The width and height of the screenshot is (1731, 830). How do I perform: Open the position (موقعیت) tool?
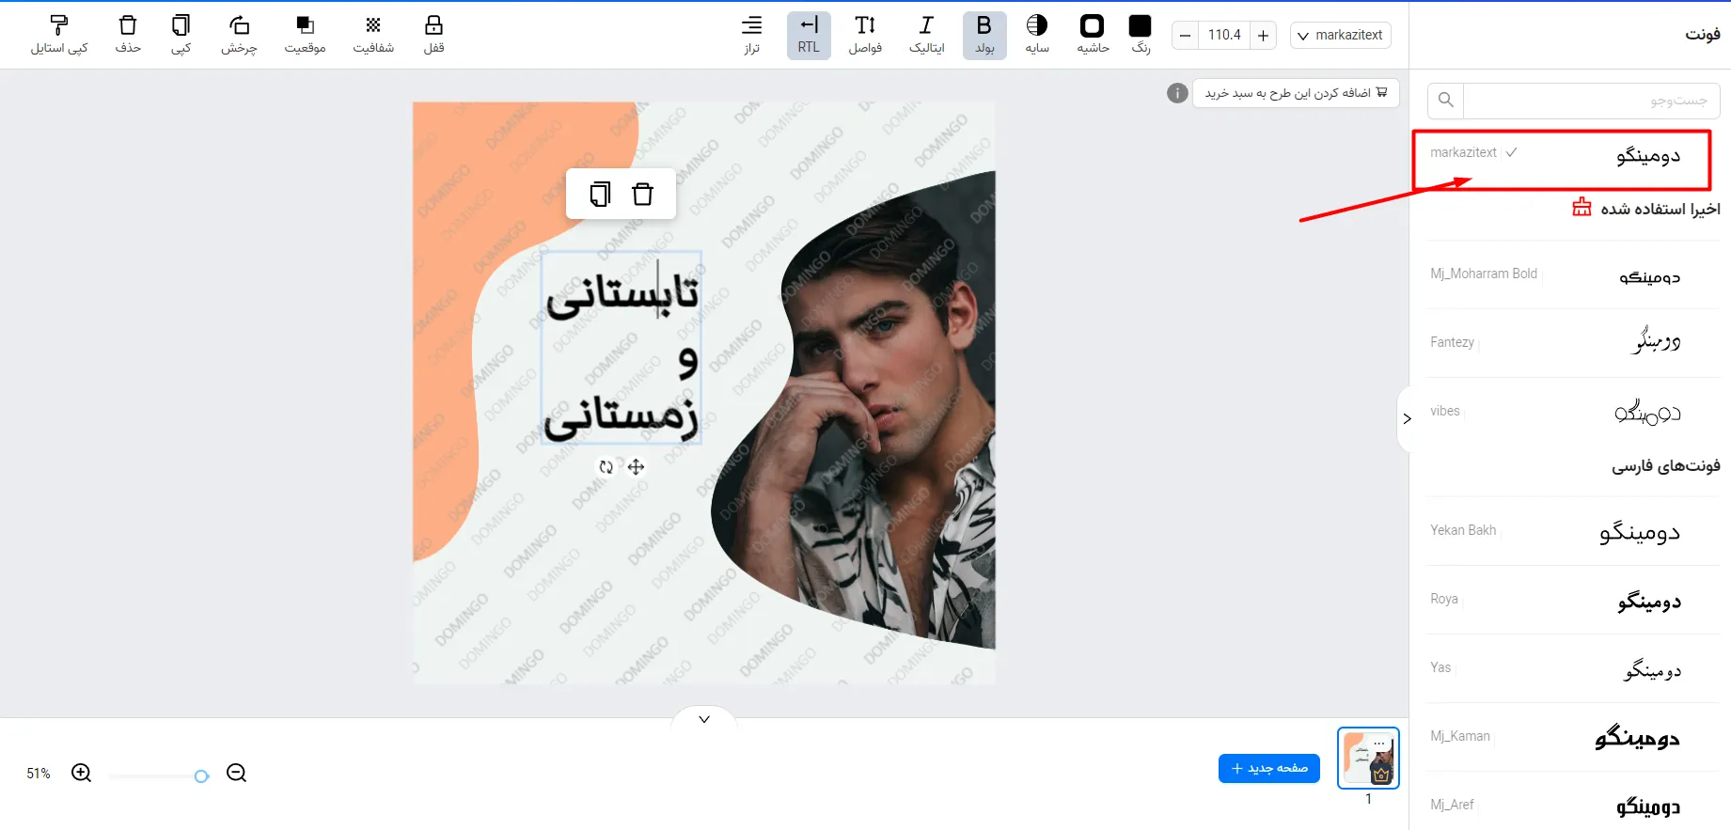click(x=305, y=35)
